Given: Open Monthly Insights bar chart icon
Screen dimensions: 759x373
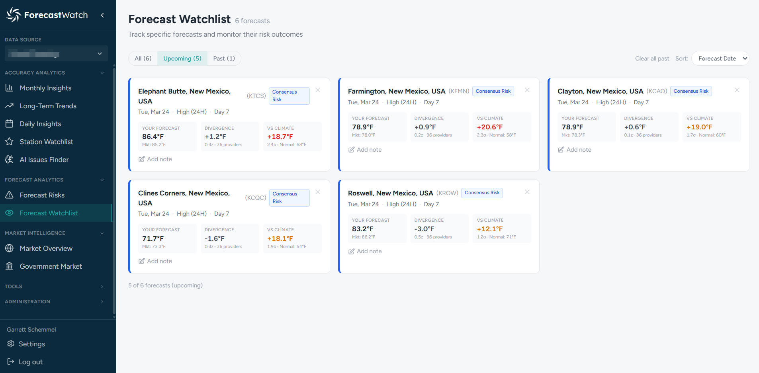Looking at the screenshot, I should (x=9, y=88).
